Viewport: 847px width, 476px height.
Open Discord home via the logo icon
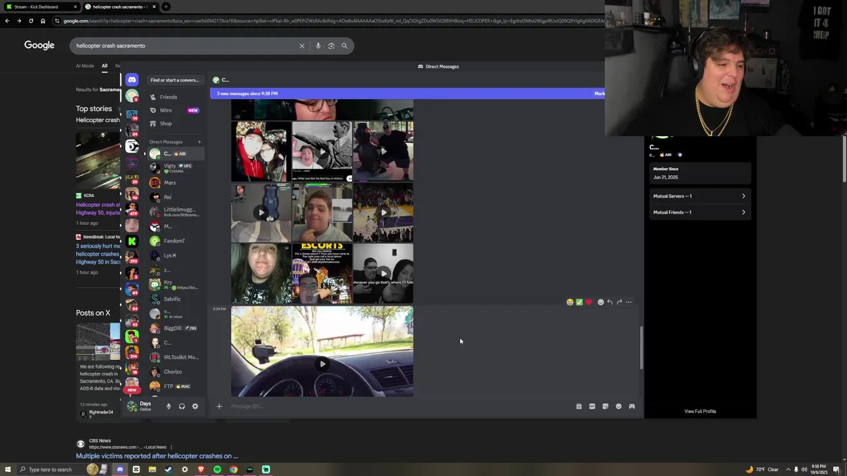(x=132, y=80)
